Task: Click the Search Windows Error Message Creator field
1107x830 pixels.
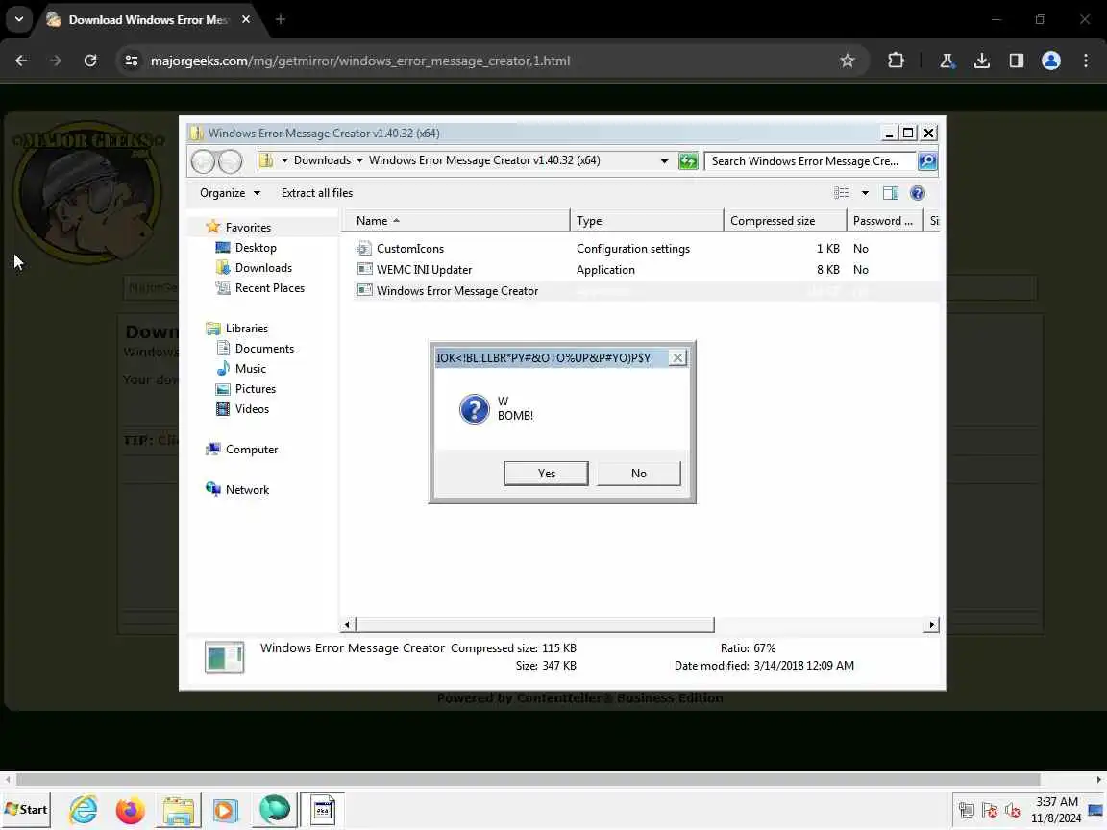Action: (810, 161)
